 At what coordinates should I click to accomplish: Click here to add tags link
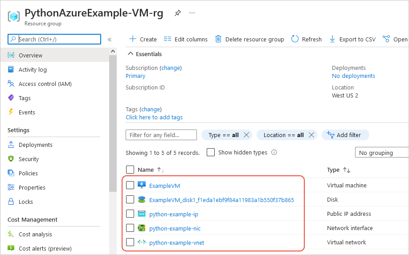[x=154, y=117]
